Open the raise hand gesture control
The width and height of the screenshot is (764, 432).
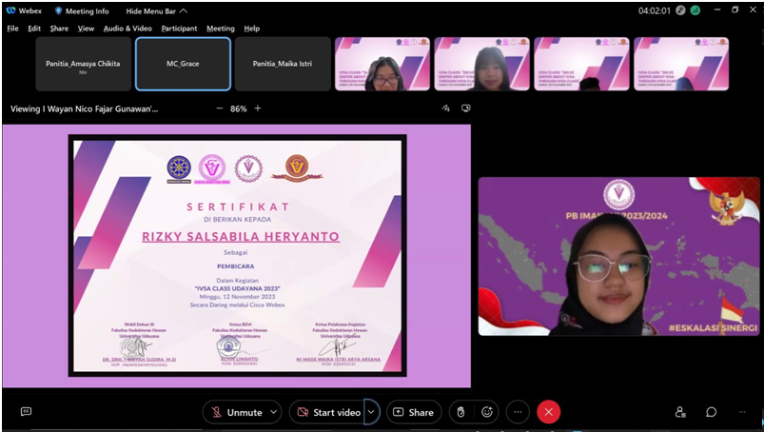click(460, 412)
